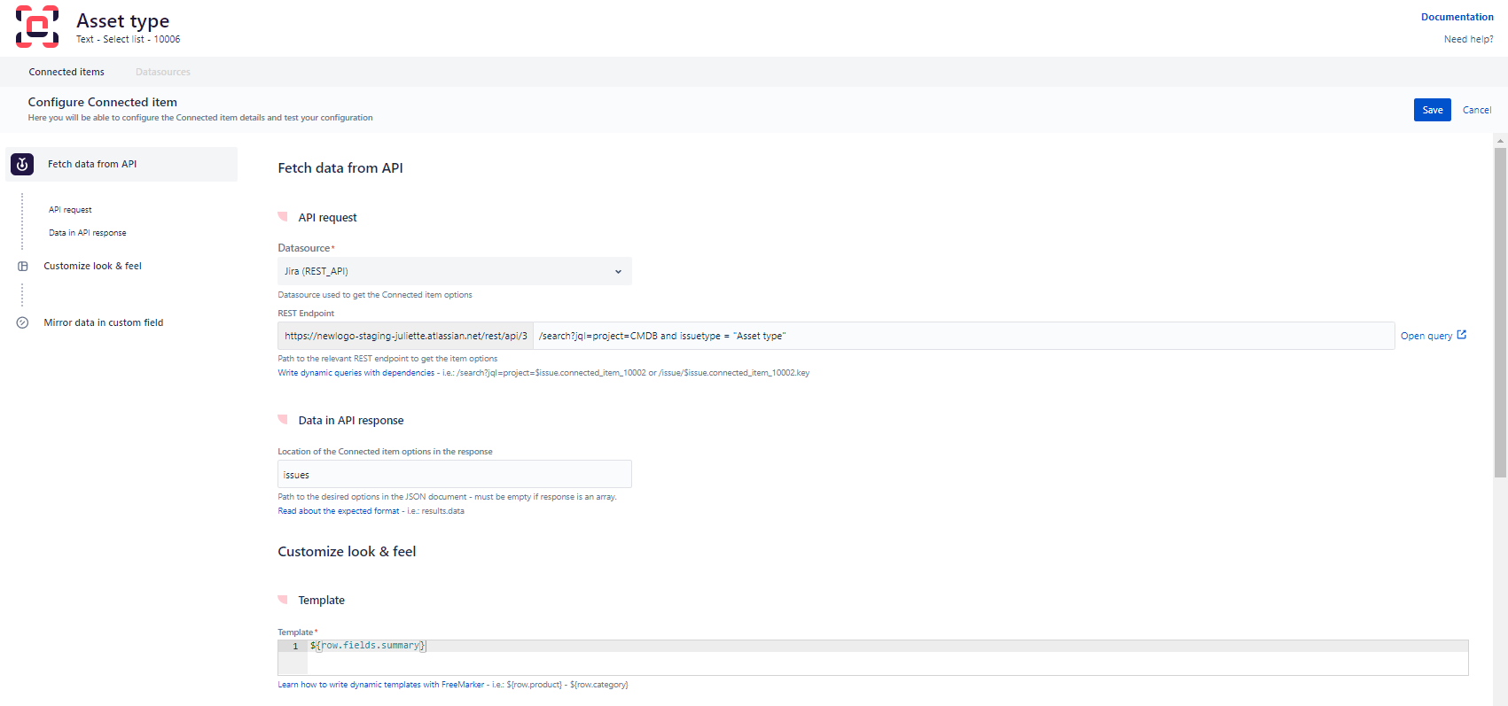Focus the response location field containing issues

[x=454, y=475]
